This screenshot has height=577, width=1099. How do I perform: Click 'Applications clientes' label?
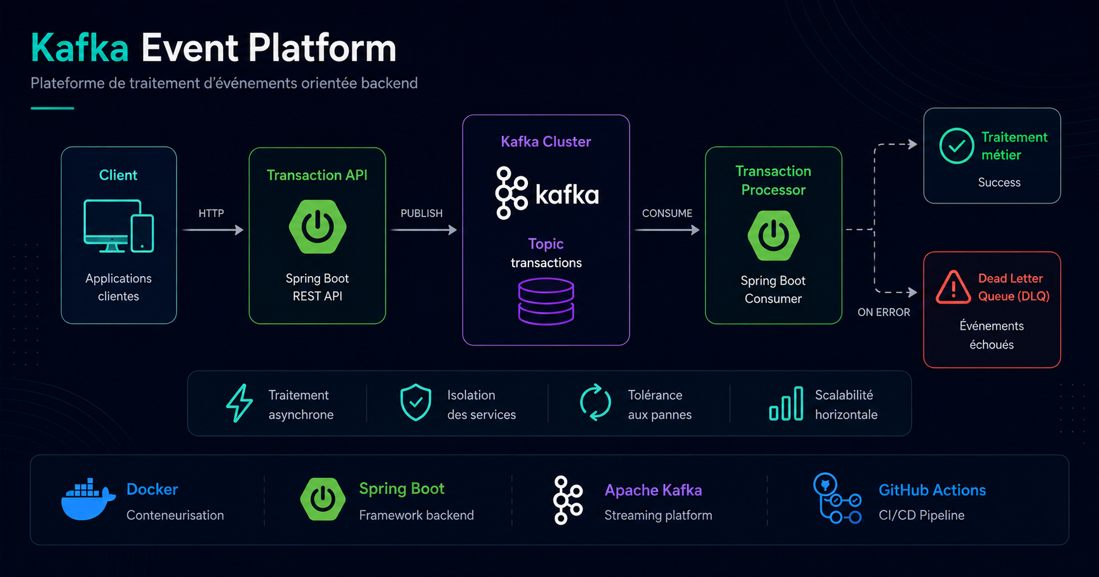119,287
